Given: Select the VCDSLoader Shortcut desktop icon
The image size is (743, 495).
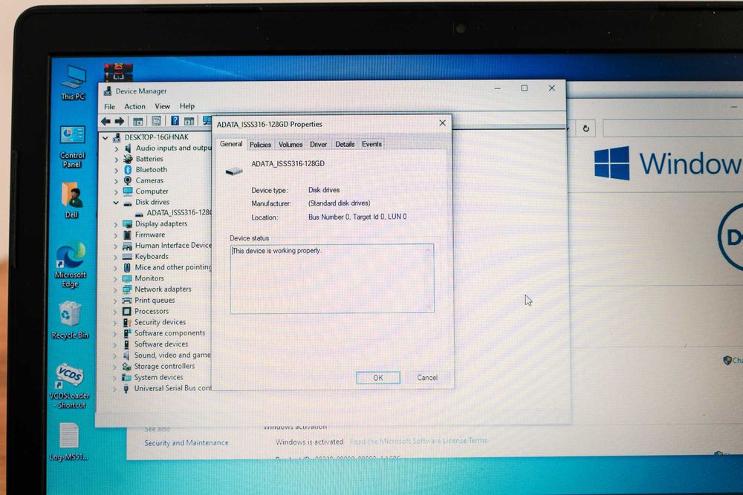Looking at the screenshot, I should (x=69, y=386).
